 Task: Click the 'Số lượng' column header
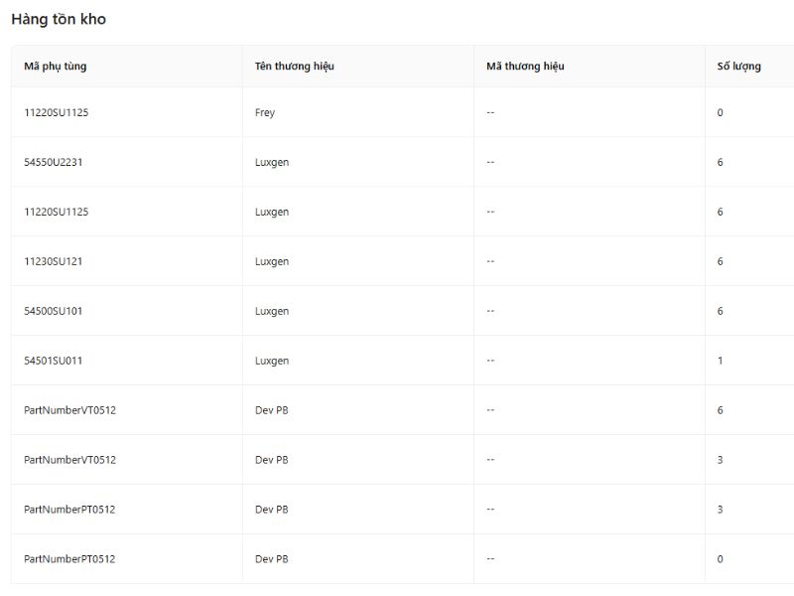(738, 67)
